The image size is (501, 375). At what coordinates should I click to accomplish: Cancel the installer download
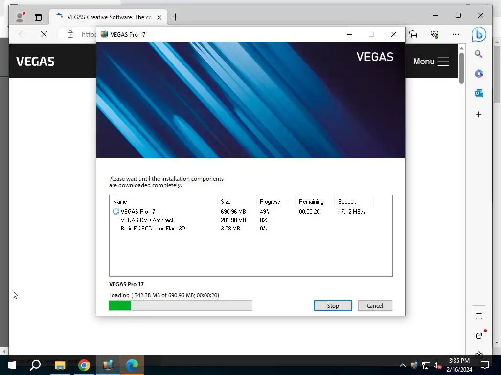point(375,306)
